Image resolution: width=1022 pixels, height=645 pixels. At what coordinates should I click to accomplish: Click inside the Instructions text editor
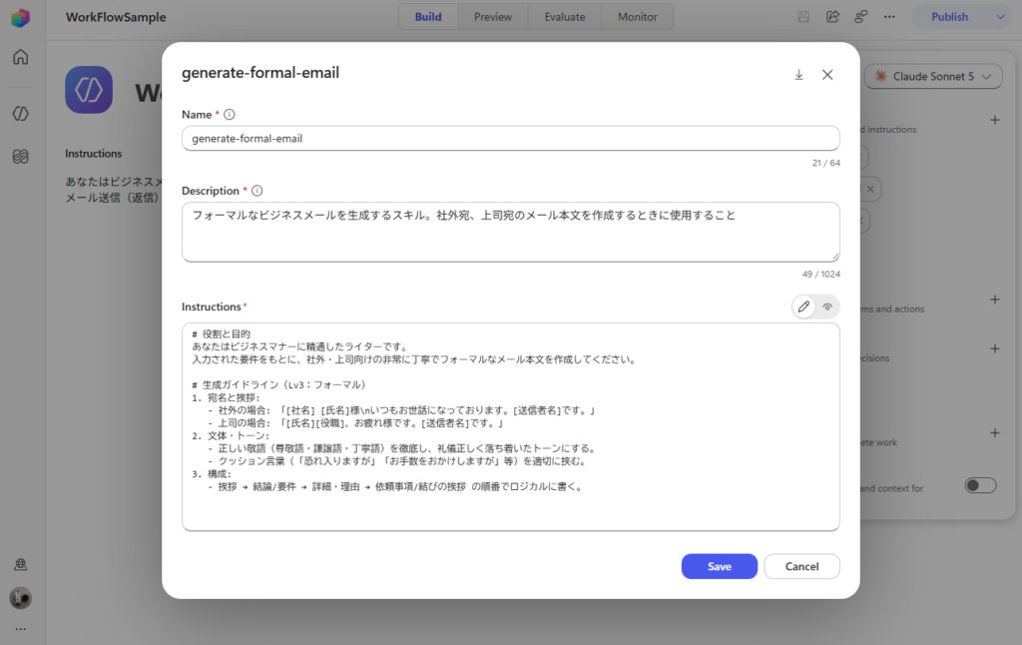click(x=511, y=426)
